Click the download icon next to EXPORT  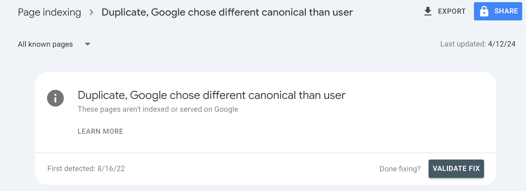point(427,11)
